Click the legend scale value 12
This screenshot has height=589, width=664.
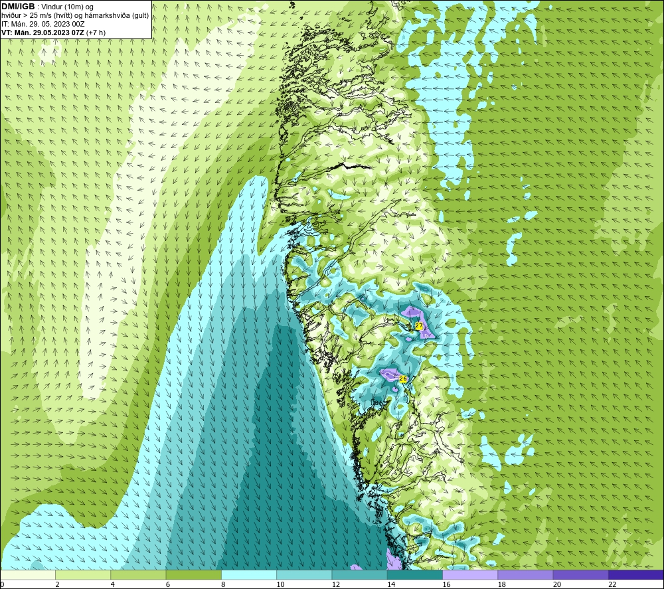336,584
